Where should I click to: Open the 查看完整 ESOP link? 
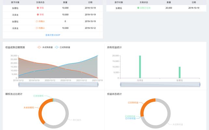point(53,35)
